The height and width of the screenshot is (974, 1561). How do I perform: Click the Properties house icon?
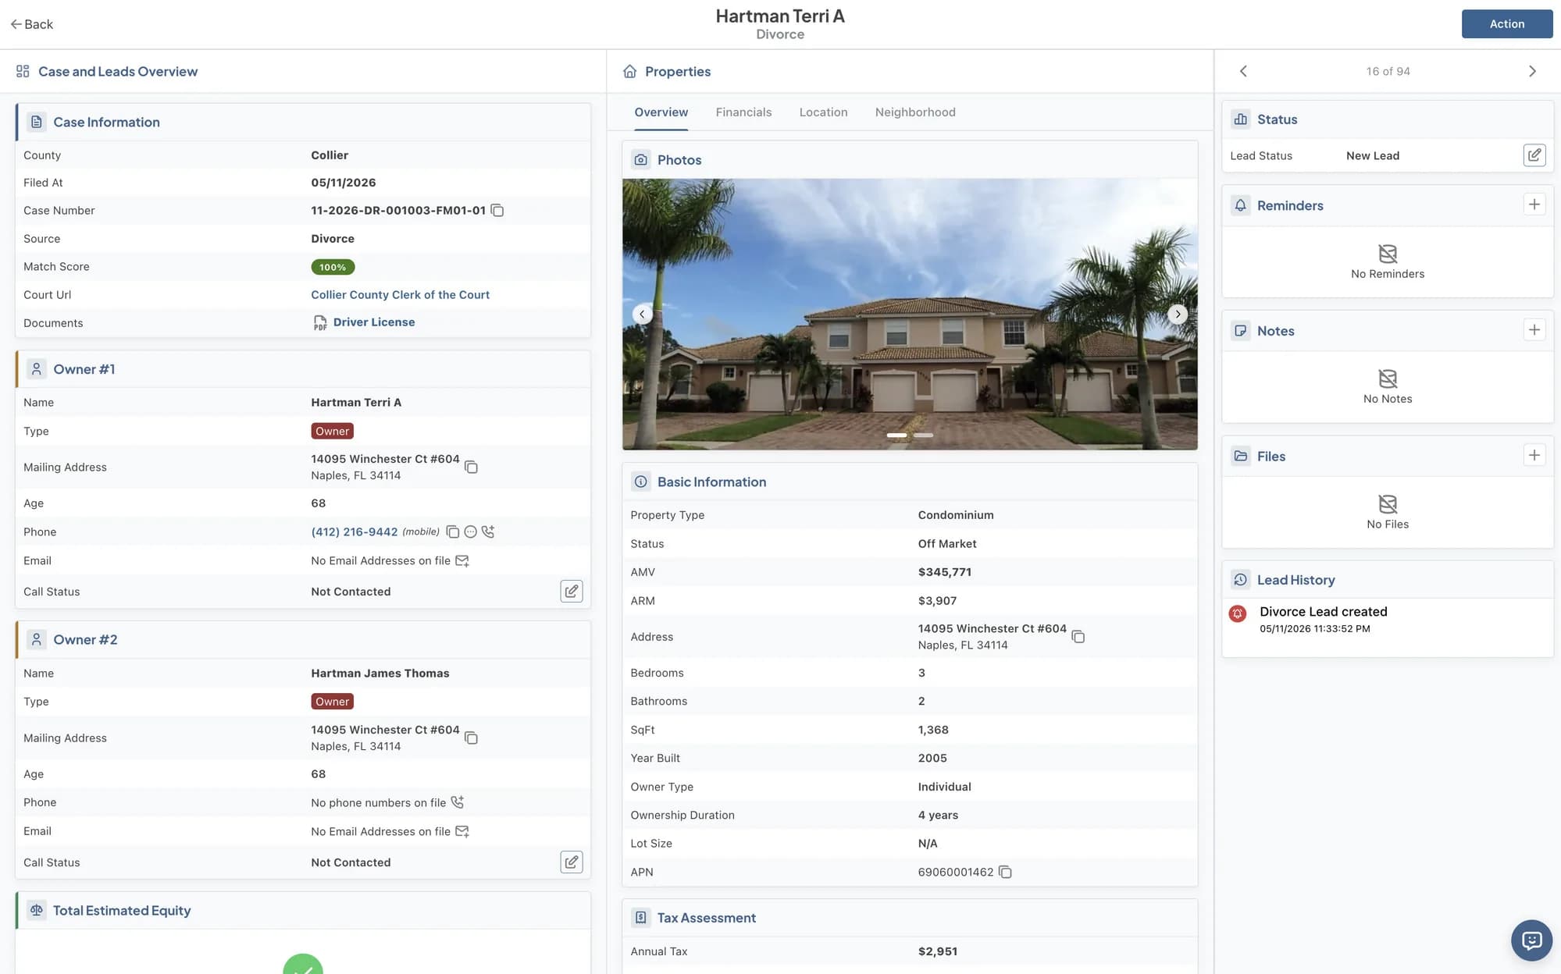[x=630, y=71]
